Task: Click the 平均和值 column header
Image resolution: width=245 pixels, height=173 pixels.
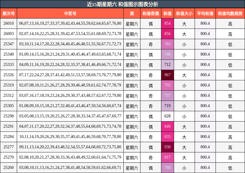Action: tap(204, 13)
